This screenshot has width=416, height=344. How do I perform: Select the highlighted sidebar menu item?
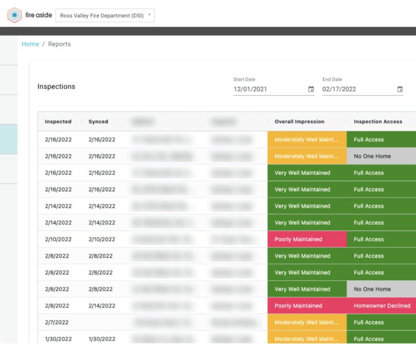(x=9, y=139)
